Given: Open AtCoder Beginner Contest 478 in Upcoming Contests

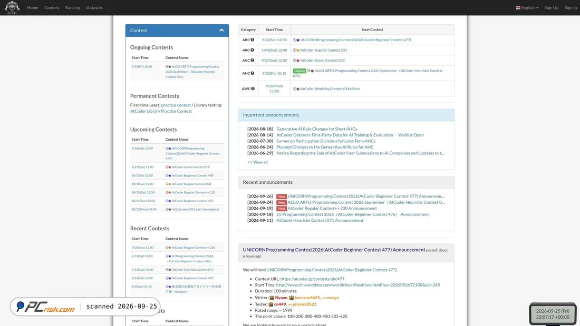Looking at the screenshot, I should 192,175.
